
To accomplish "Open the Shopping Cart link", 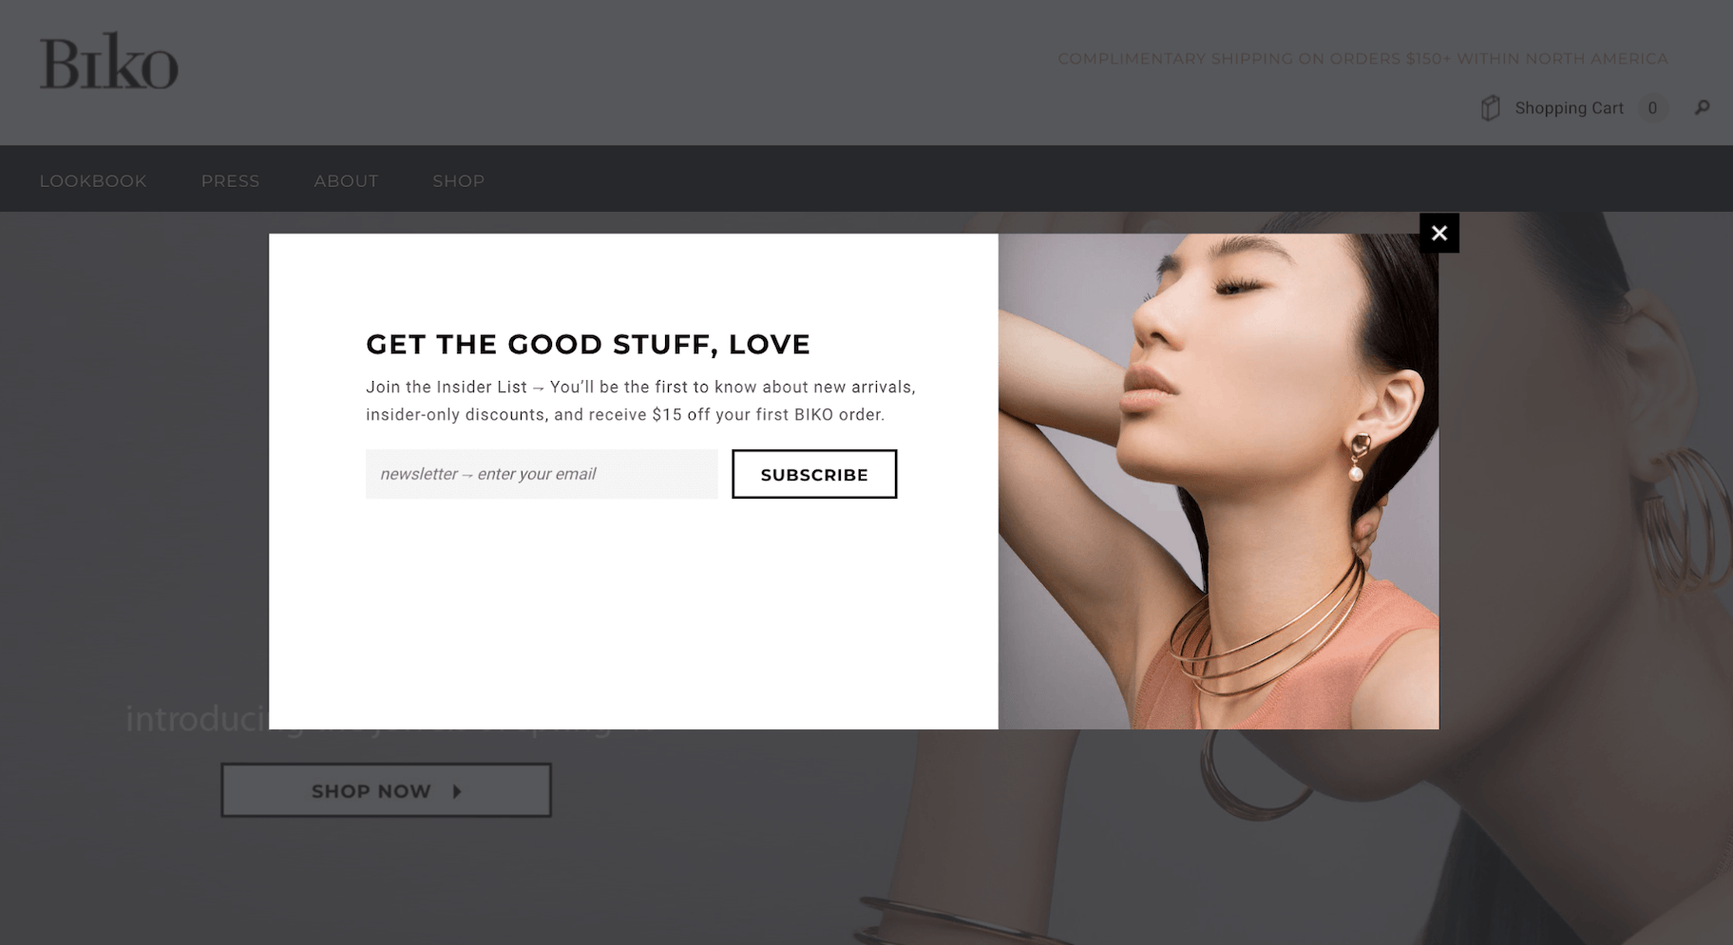I will click(x=1569, y=108).
